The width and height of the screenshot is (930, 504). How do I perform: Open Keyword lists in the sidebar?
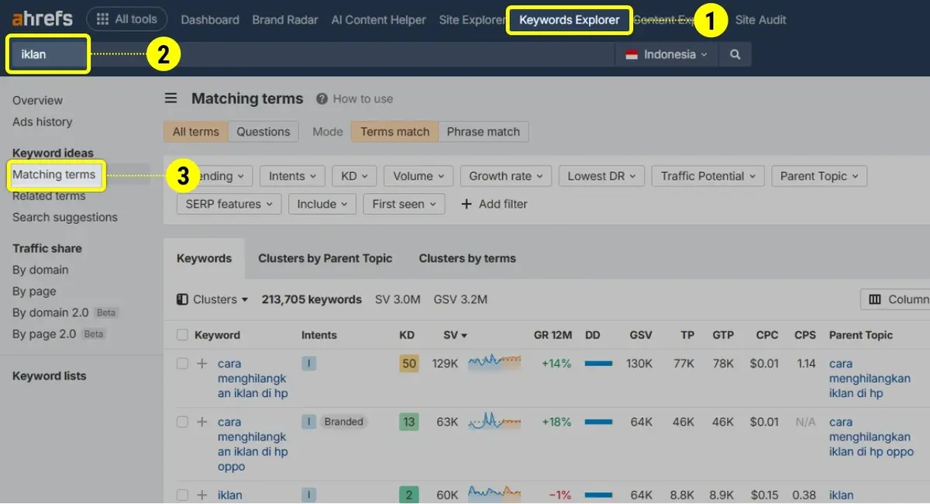click(x=50, y=376)
